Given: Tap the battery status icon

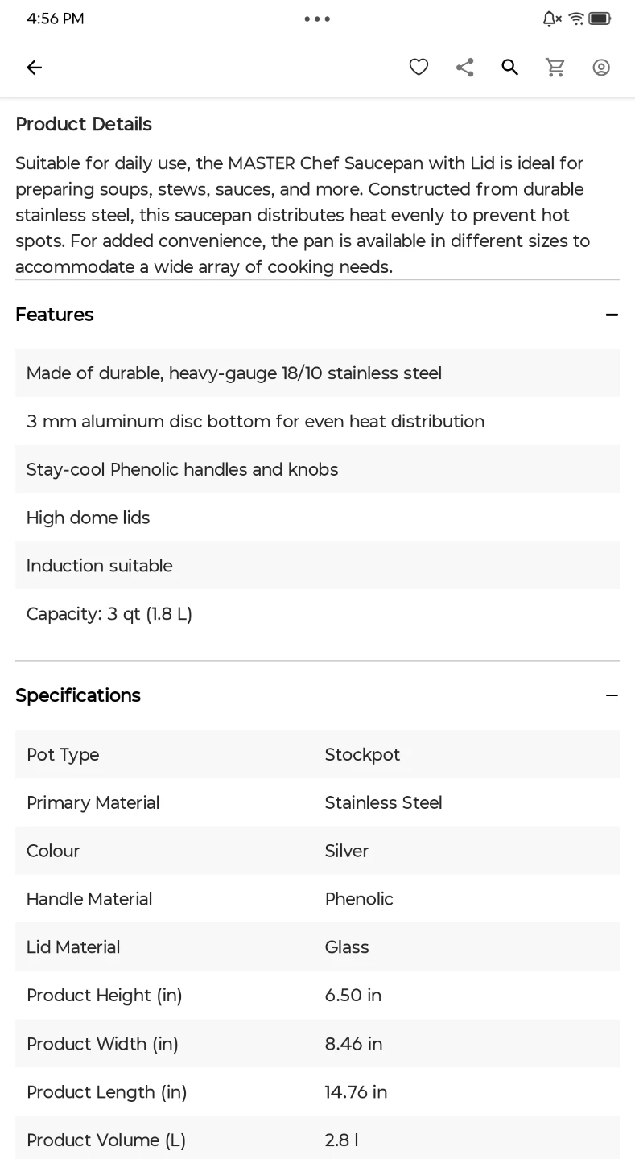Looking at the screenshot, I should click(600, 19).
